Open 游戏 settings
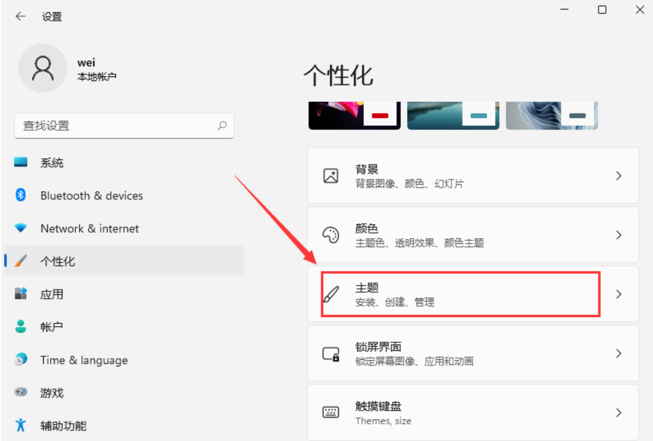This screenshot has height=441, width=653. pyautogui.click(x=52, y=393)
